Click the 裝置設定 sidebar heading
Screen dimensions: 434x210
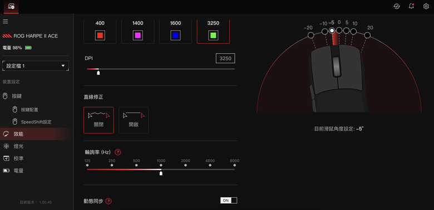coord(11,82)
